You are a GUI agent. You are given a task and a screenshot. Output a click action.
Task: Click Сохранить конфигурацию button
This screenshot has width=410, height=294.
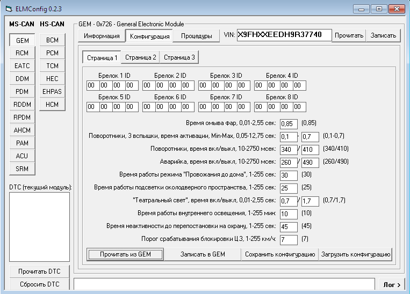279,254
